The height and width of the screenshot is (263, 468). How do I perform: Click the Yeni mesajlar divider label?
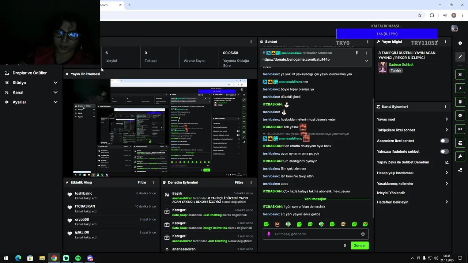click(315, 199)
